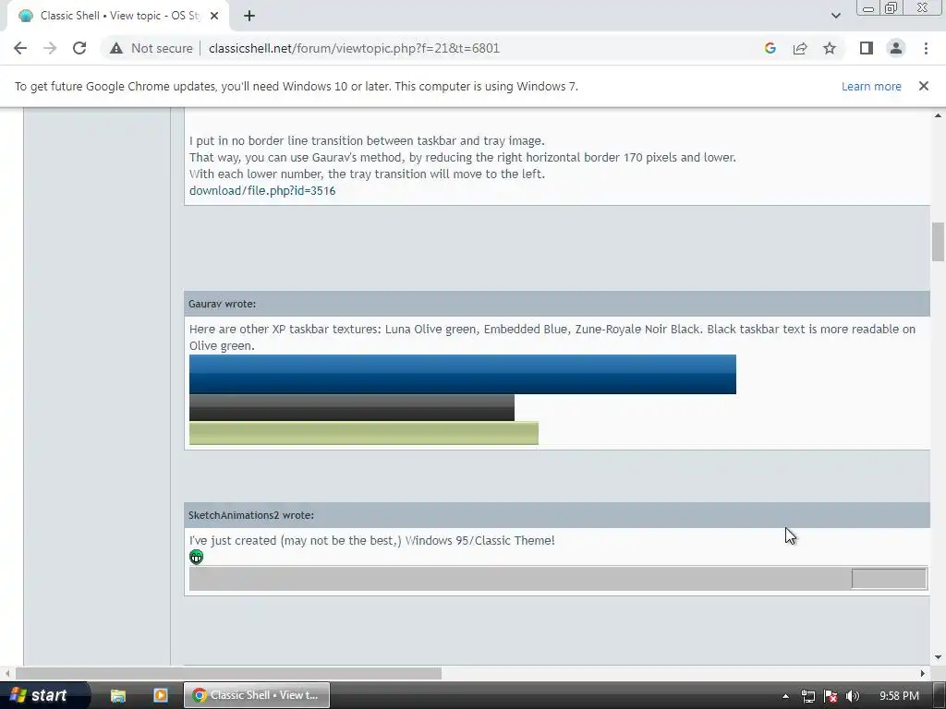Viewport: 946px width, 709px height.
Task: Click the Olive green taskbar texture image
Action: pyautogui.click(x=364, y=434)
